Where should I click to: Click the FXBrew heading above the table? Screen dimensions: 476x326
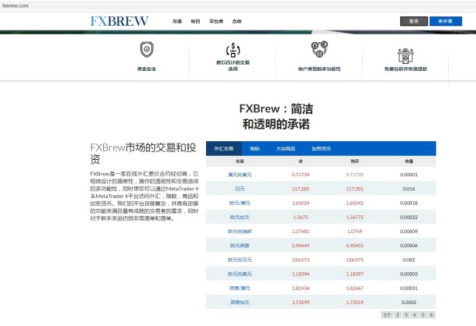(276, 116)
